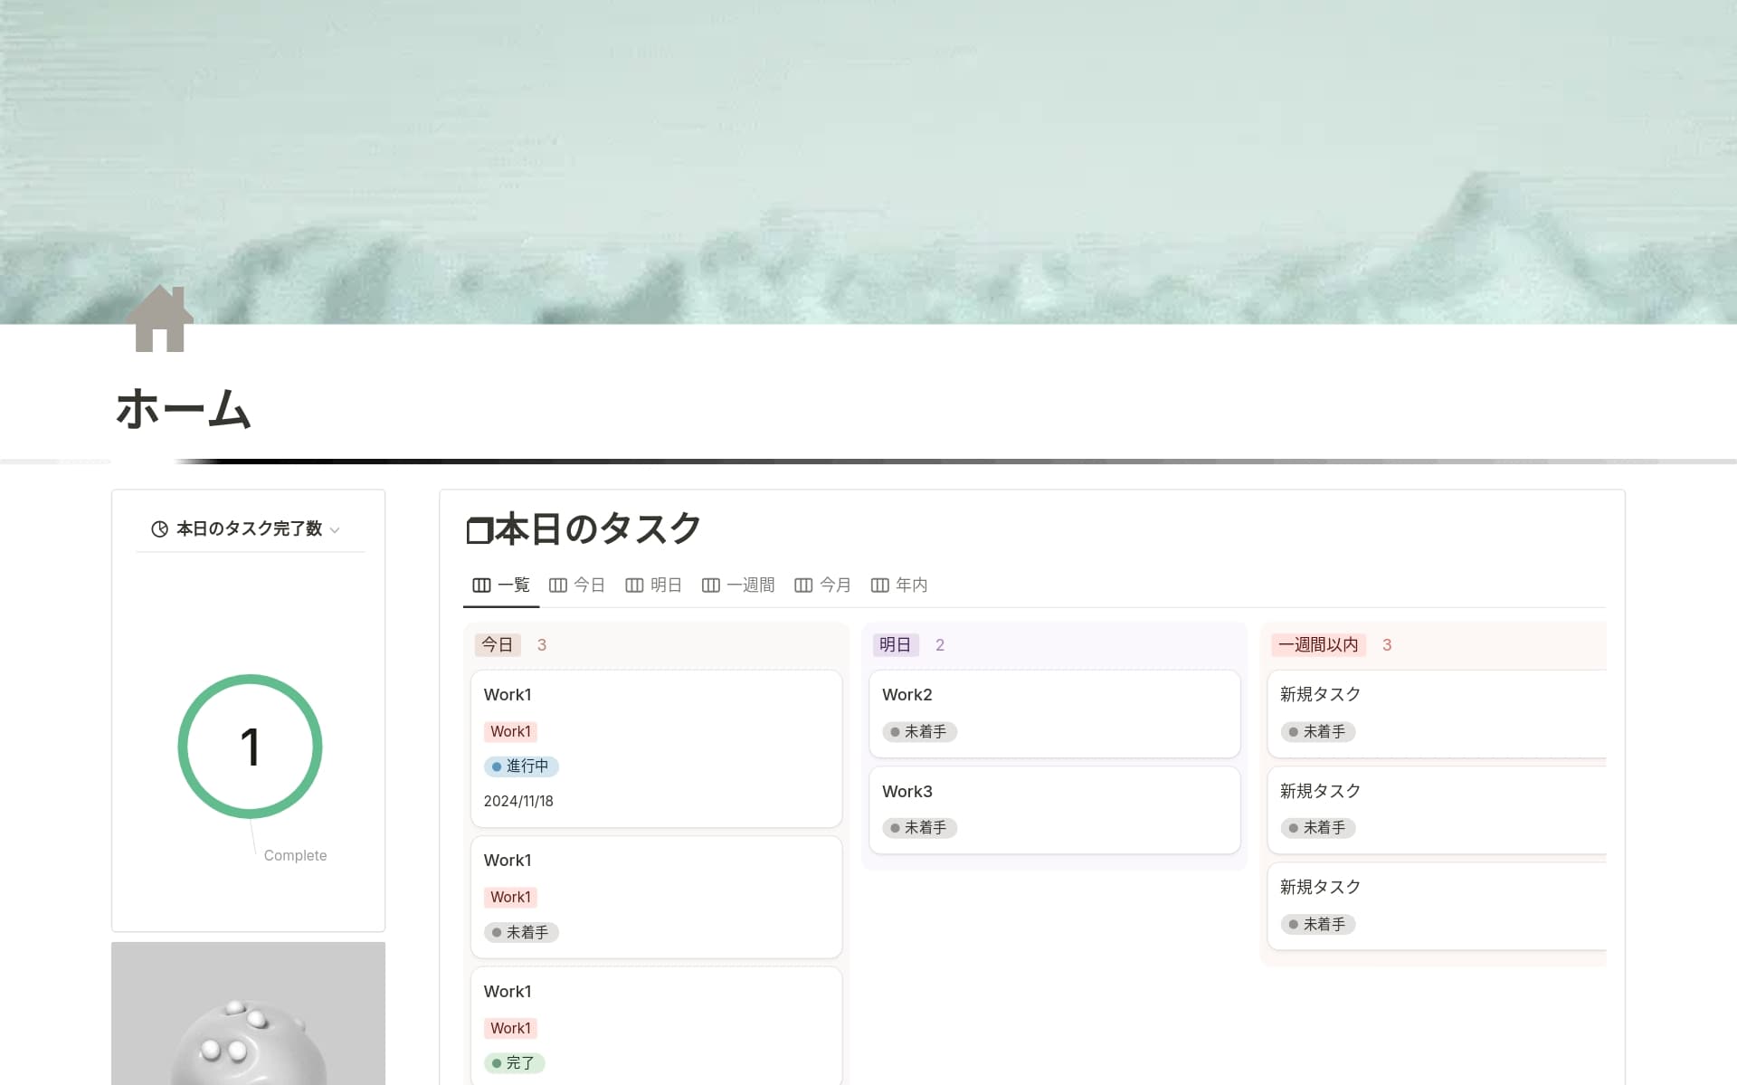Image resolution: width=1737 pixels, height=1085 pixels.
Task: Click the board icon on 今日 tab
Action: click(558, 585)
